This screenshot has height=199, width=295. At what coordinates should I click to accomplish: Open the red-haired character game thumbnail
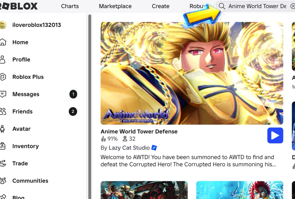pos(240,190)
